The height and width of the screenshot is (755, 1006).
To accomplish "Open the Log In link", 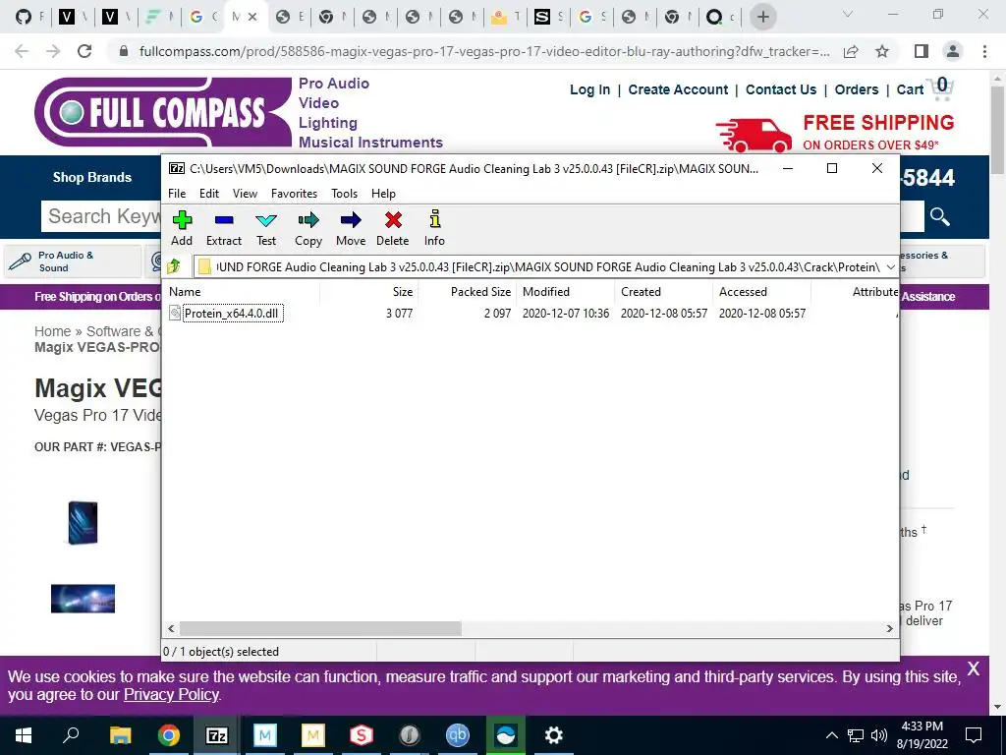I will (x=589, y=89).
